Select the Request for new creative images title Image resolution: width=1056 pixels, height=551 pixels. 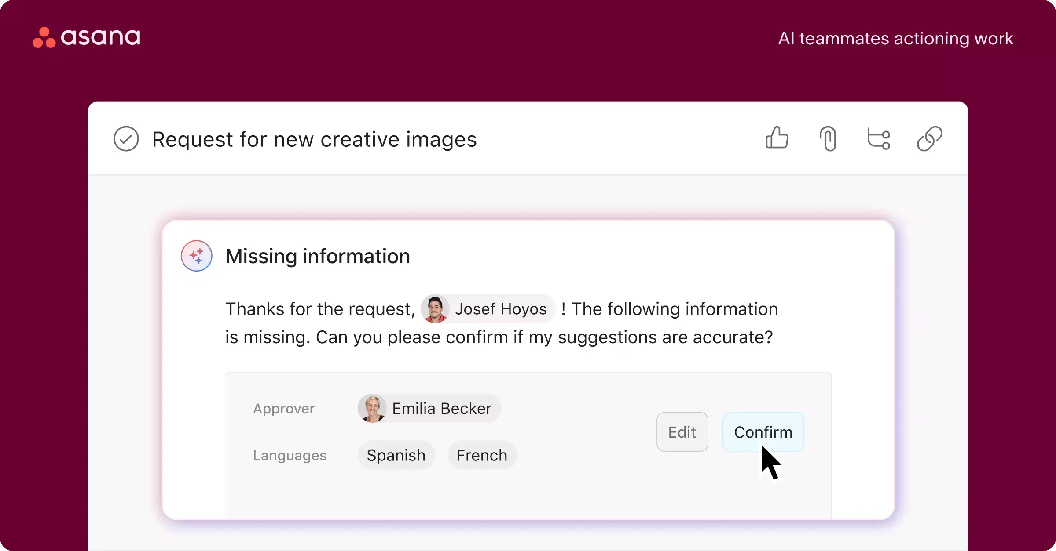pyautogui.click(x=314, y=138)
